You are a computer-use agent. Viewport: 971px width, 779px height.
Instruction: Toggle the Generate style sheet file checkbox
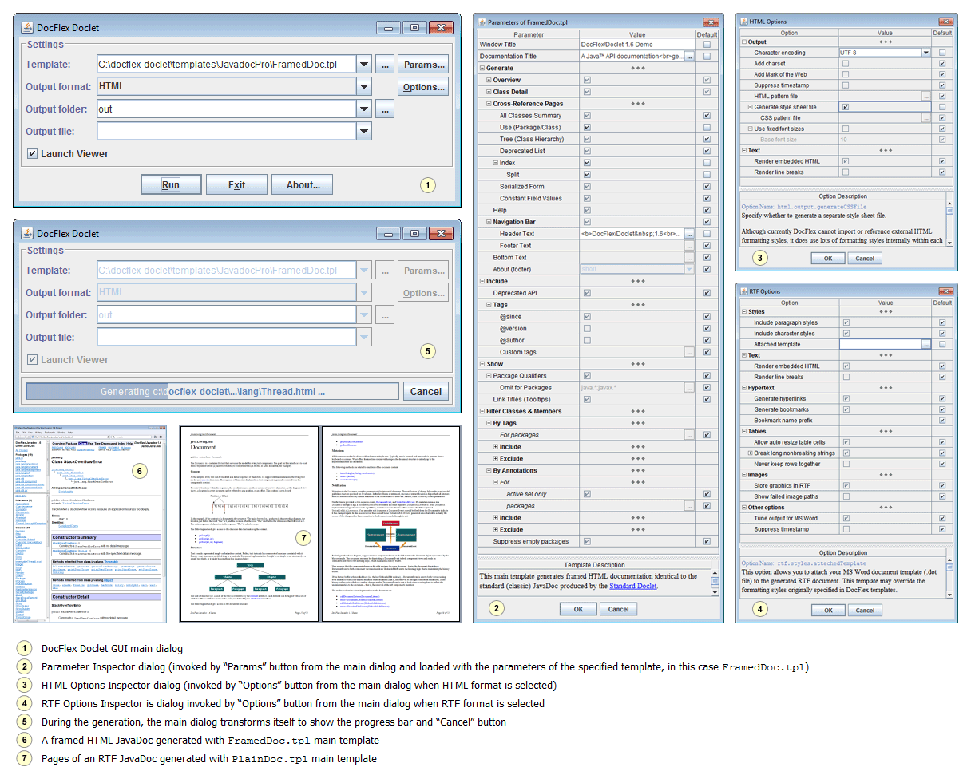(845, 107)
